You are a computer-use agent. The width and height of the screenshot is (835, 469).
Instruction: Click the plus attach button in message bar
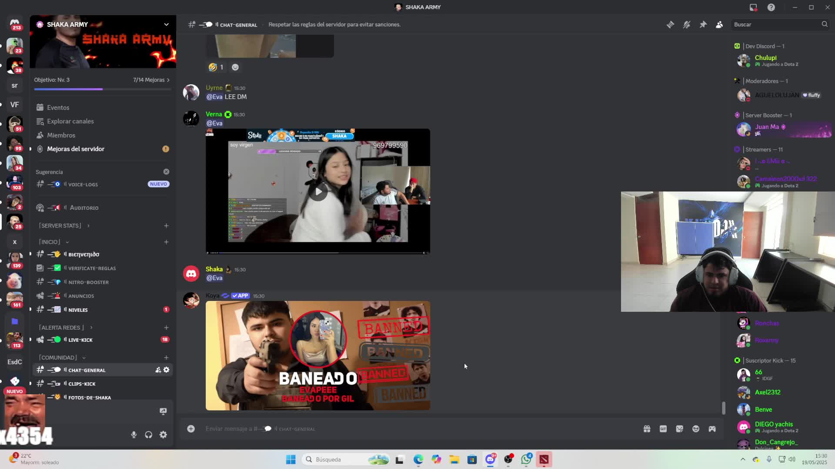pyautogui.click(x=191, y=429)
